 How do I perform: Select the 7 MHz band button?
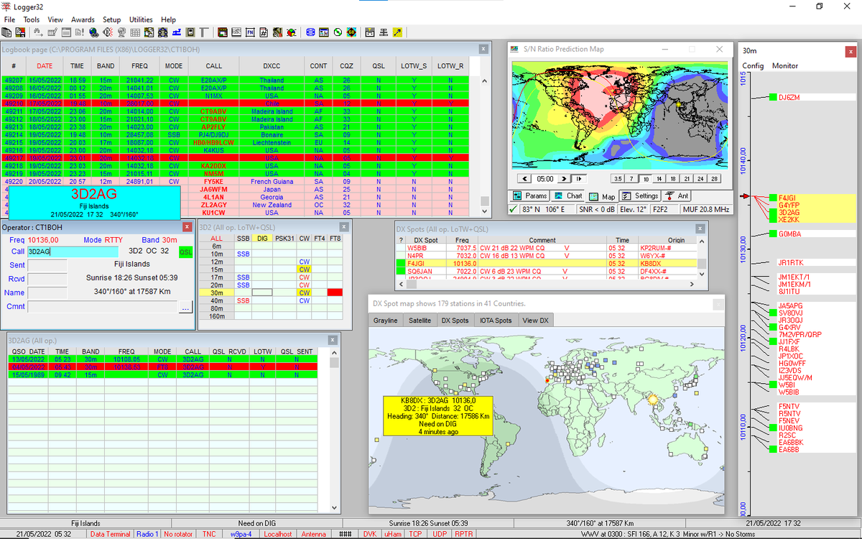click(x=631, y=178)
